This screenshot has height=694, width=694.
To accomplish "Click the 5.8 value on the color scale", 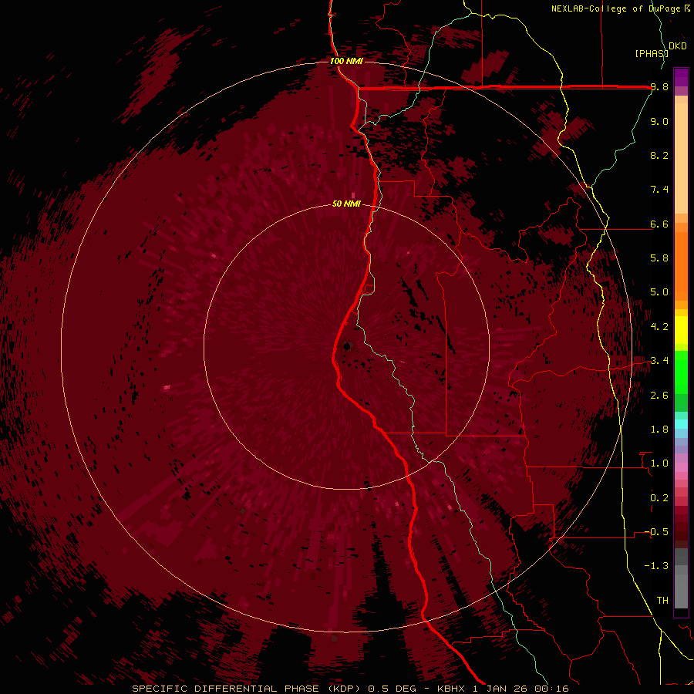I will click(x=659, y=258).
